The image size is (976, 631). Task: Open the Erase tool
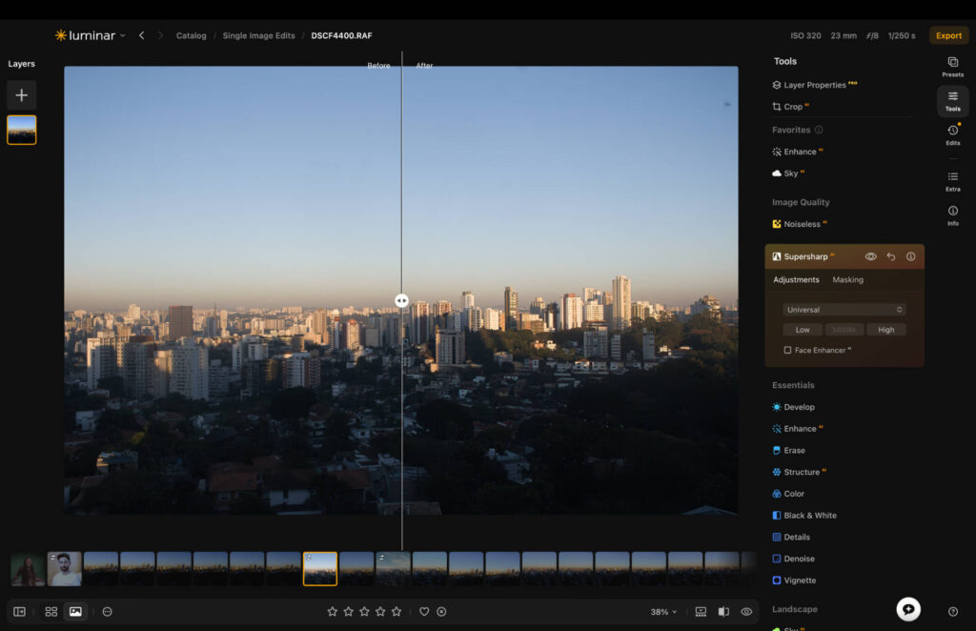pyautogui.click(x=788, y=451)
